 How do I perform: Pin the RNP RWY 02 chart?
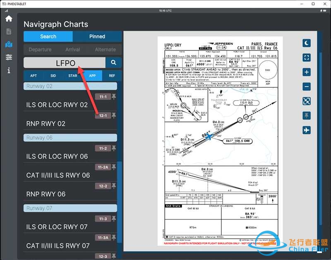(114, 116)
